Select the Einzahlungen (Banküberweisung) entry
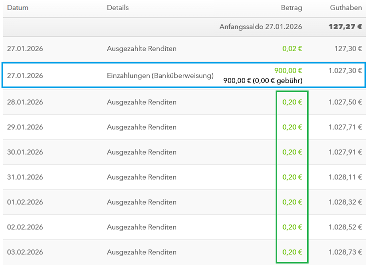Screen dimensions: 368x265 coord(160,76)
